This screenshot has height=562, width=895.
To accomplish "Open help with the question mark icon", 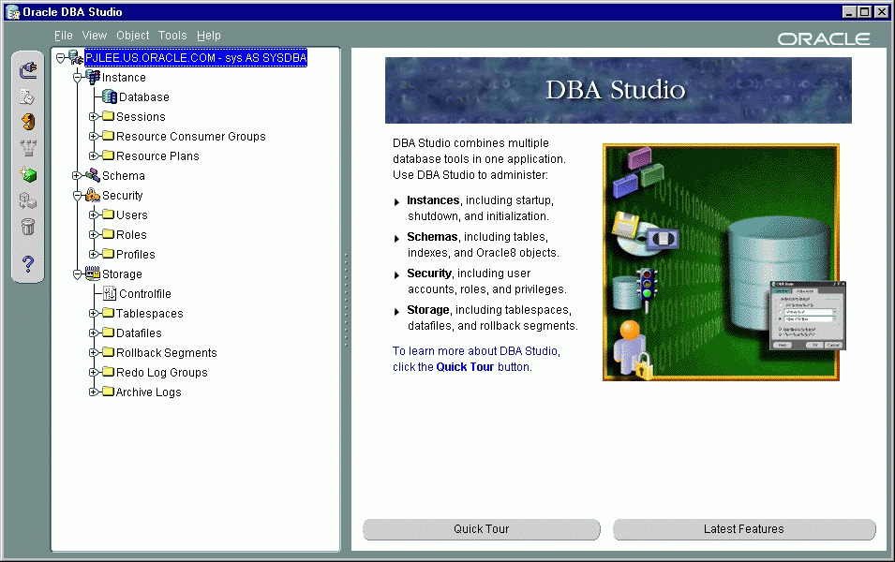I will point(28,264).
